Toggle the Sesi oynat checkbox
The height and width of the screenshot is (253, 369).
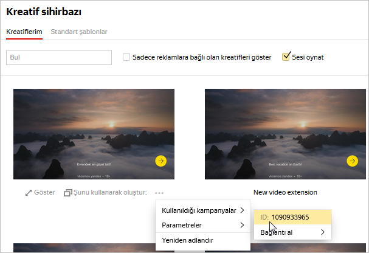[x=287, y=57]
